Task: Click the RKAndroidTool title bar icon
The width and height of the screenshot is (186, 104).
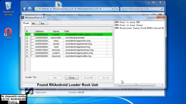Action: (x=22, y=18)
